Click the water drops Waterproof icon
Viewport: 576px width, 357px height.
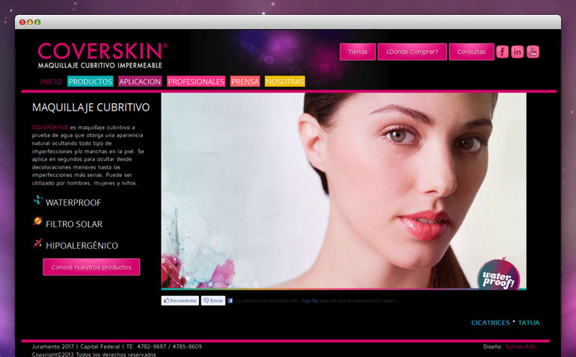coord(37,200)
